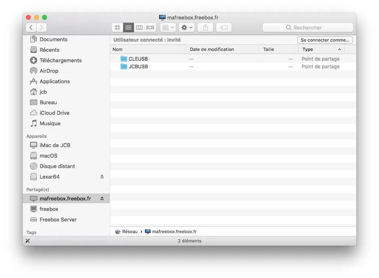
Task: Click the Share toolbar button
Action: pyautogui.click(x=205, y=27)
